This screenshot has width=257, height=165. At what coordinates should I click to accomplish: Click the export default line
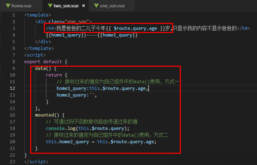point(46,62)
